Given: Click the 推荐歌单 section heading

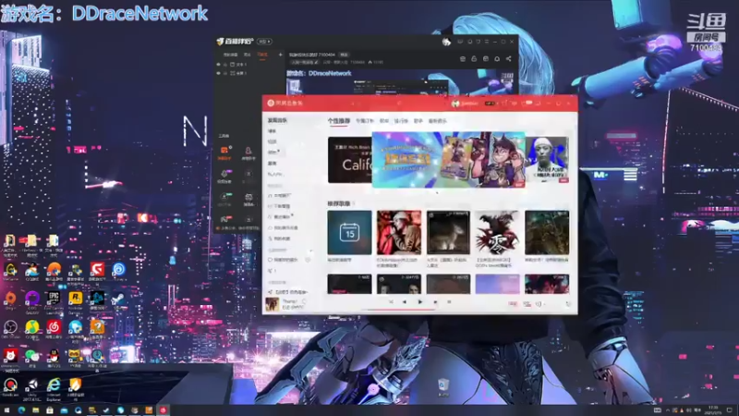Looking at the screenshot, I should 339,203.
